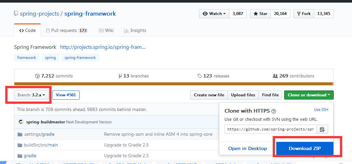The height and width of the screenshot is (164, 352).
Task: Switch to the Code tab
Action: [x=27, y=30]
